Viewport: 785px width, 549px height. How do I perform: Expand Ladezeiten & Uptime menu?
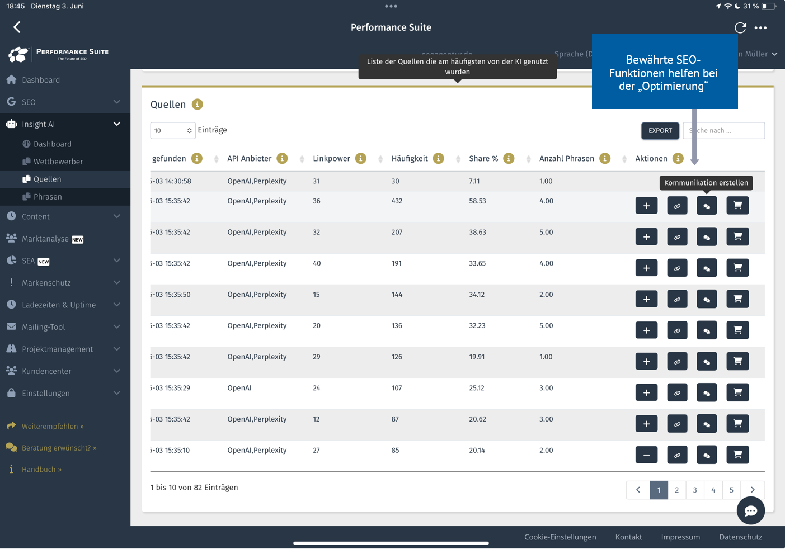pyautogui.click(x=65, y=305)
